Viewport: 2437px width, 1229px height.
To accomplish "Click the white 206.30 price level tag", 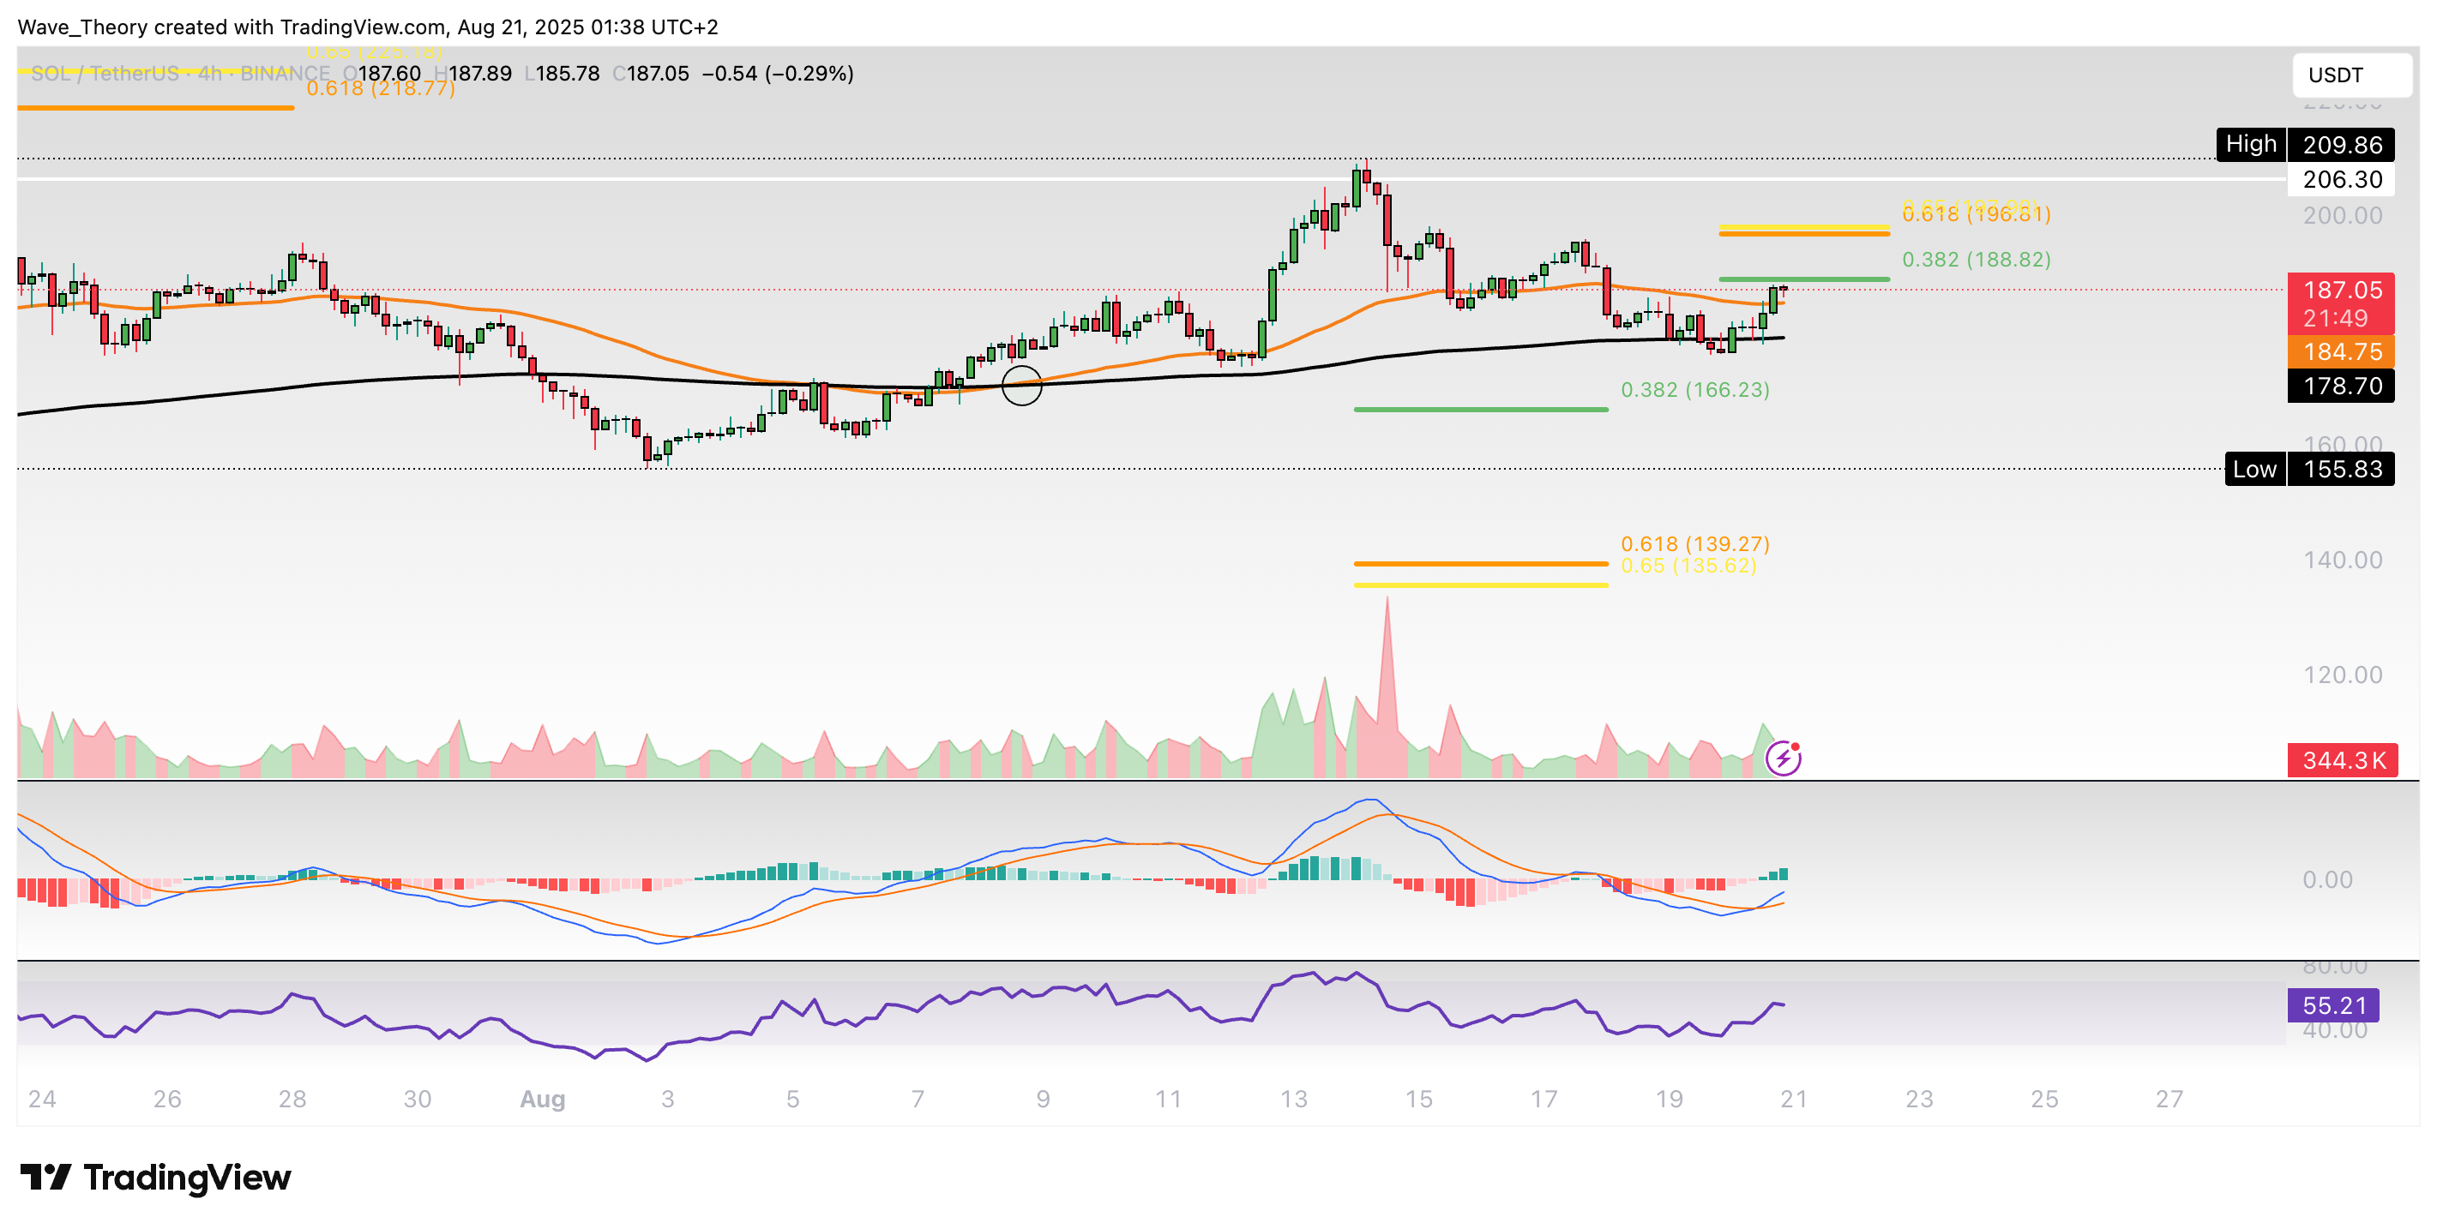I will 2340,180.
